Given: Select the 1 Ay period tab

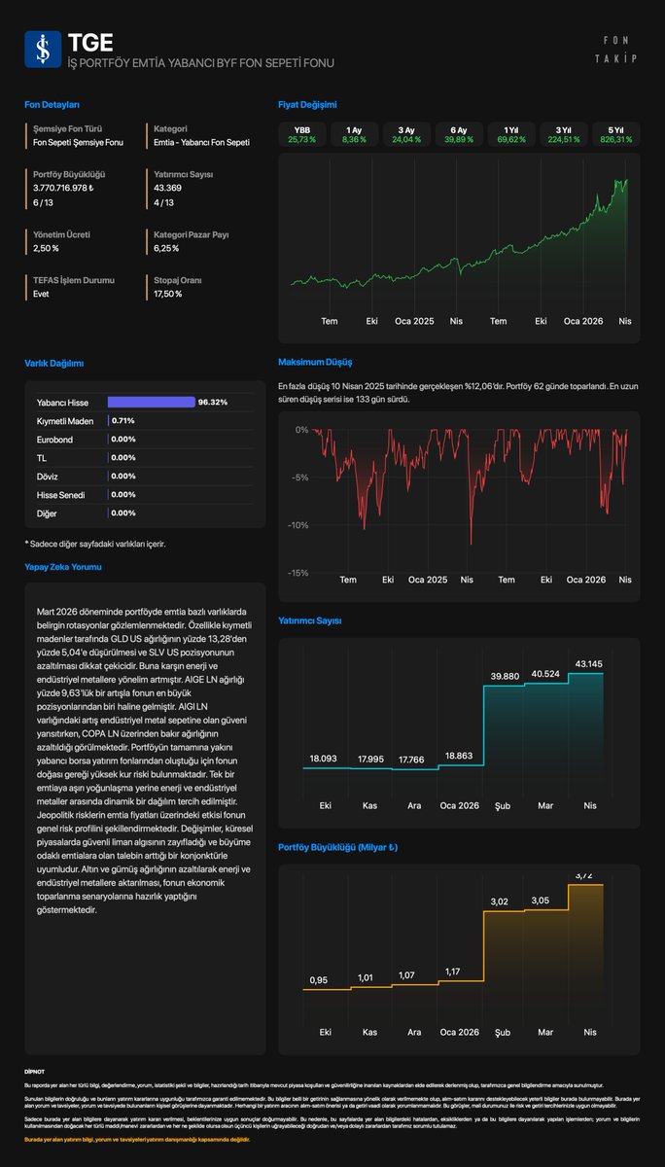Looking at the screenshot, I should [354, 134].
